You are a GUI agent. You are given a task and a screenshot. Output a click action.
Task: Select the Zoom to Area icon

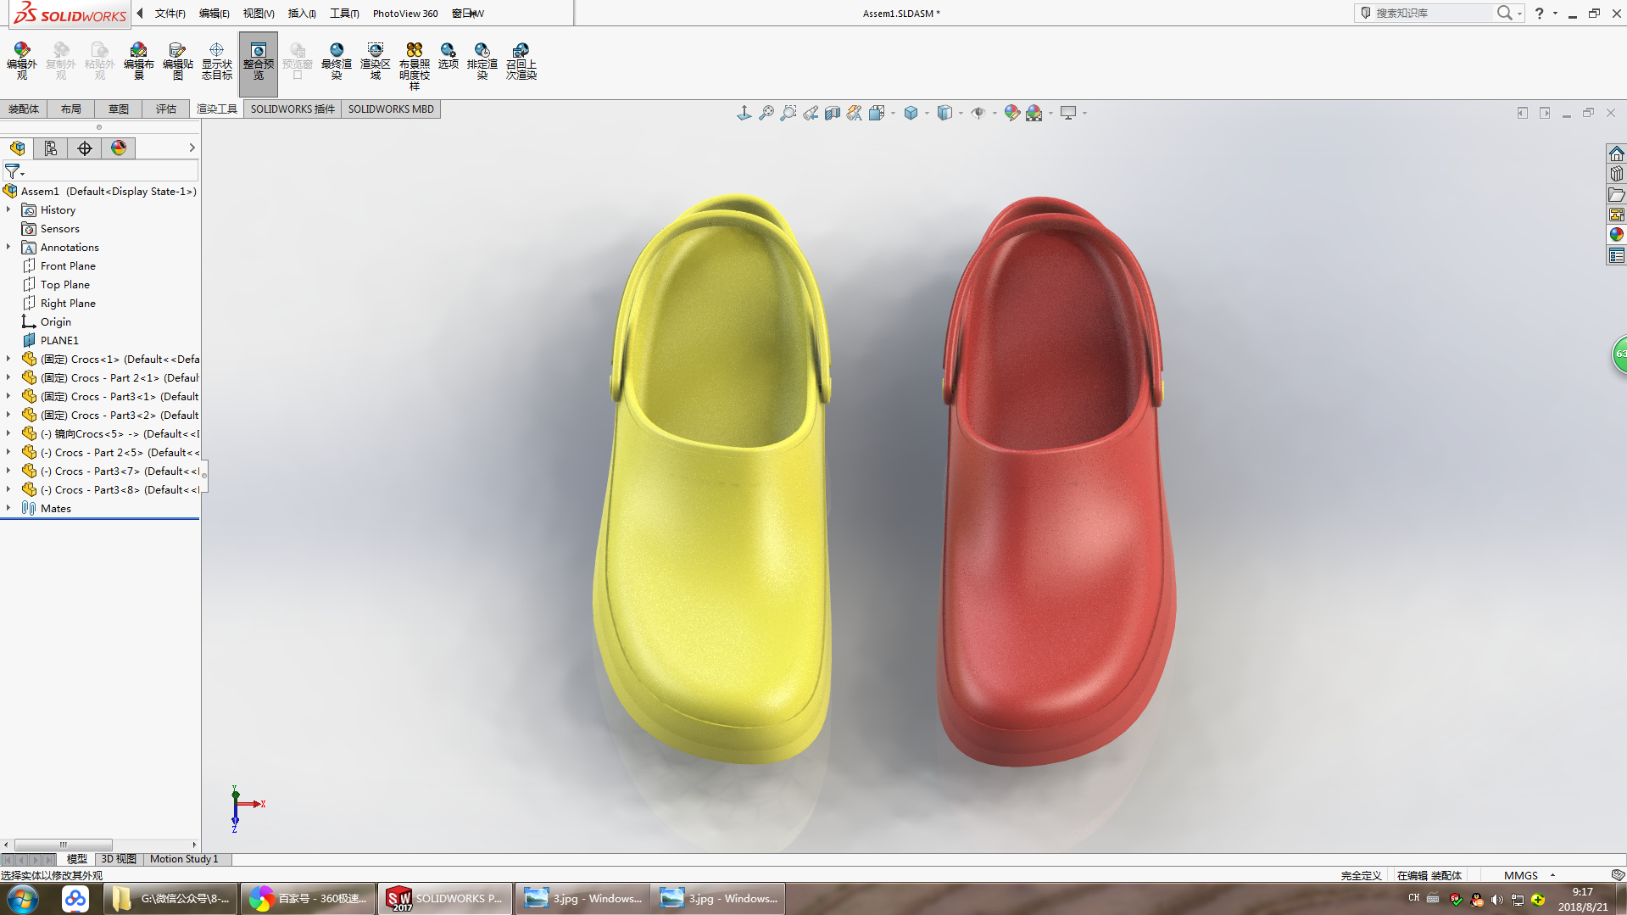(788, 113)
